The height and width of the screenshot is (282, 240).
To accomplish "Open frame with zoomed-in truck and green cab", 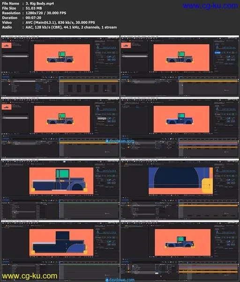I will pos(60,189).
